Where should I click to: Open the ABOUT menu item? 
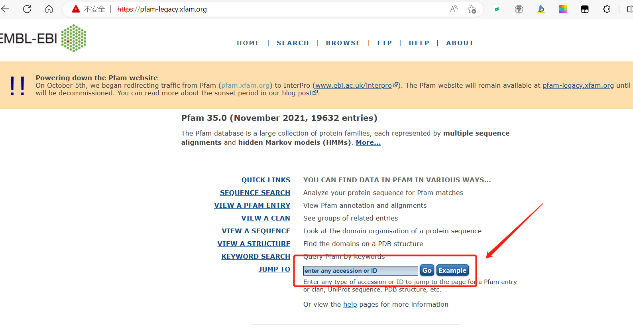coord(460,43)
